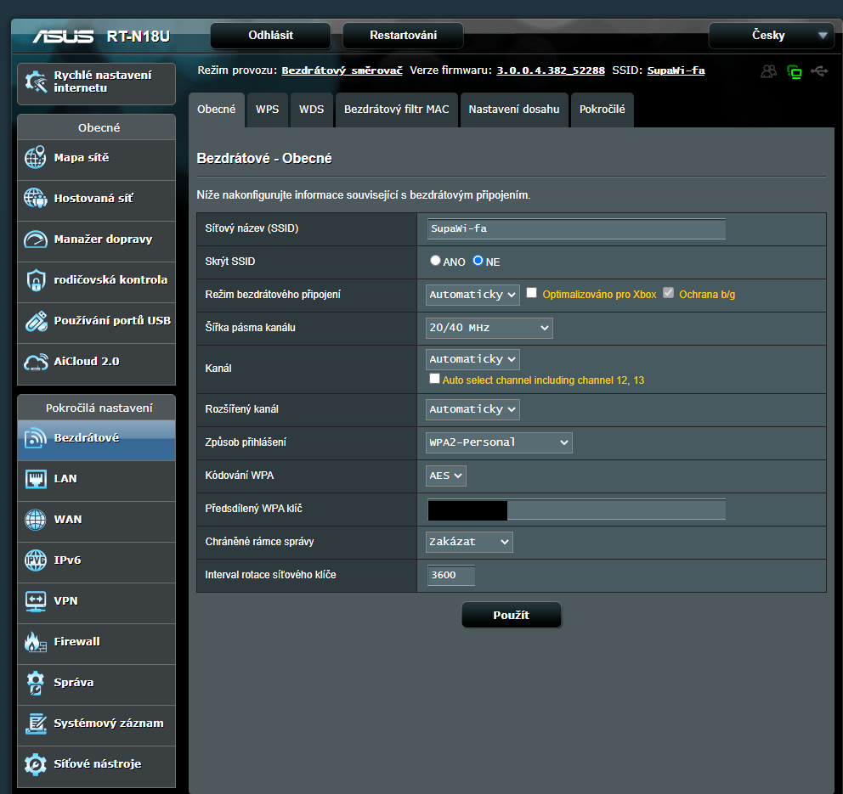Image resolution: width=843 pixels, height=794 pixels.
Task: Check Auto select channel including 12, 13
Action: pyautogui.click(x=435, y=379)
